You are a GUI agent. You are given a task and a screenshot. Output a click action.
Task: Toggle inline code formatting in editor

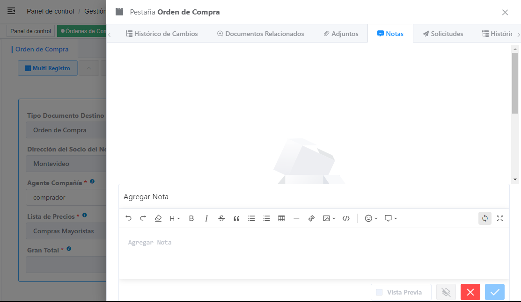coord(346,218)
